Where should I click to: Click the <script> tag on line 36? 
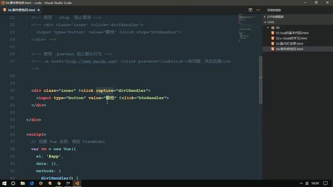click(36, 135)
